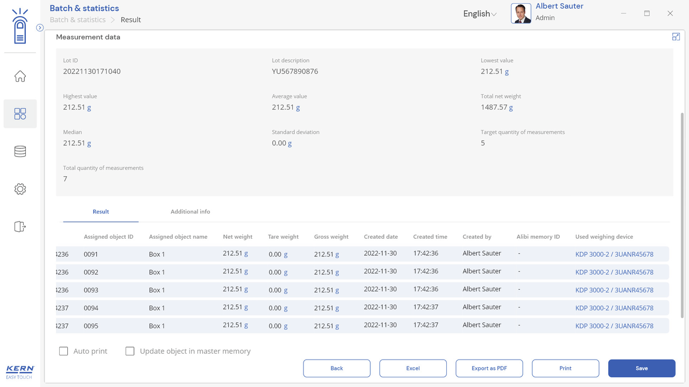Check Update object in master memory
689x387 pixels.
pyautogui.click(x=130, y=351)
